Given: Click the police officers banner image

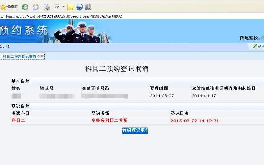Looking at the screenshot, I should click(x=82, y=32).
